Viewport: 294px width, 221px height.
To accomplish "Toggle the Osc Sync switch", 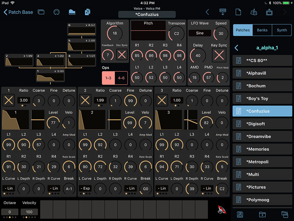I will [122, 55].
